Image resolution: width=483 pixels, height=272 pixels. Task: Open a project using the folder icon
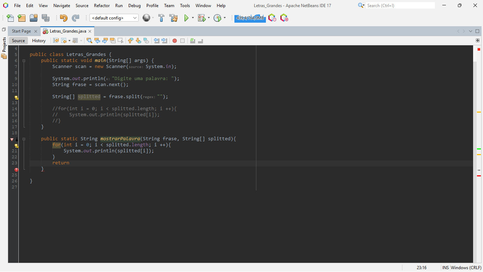34,18
